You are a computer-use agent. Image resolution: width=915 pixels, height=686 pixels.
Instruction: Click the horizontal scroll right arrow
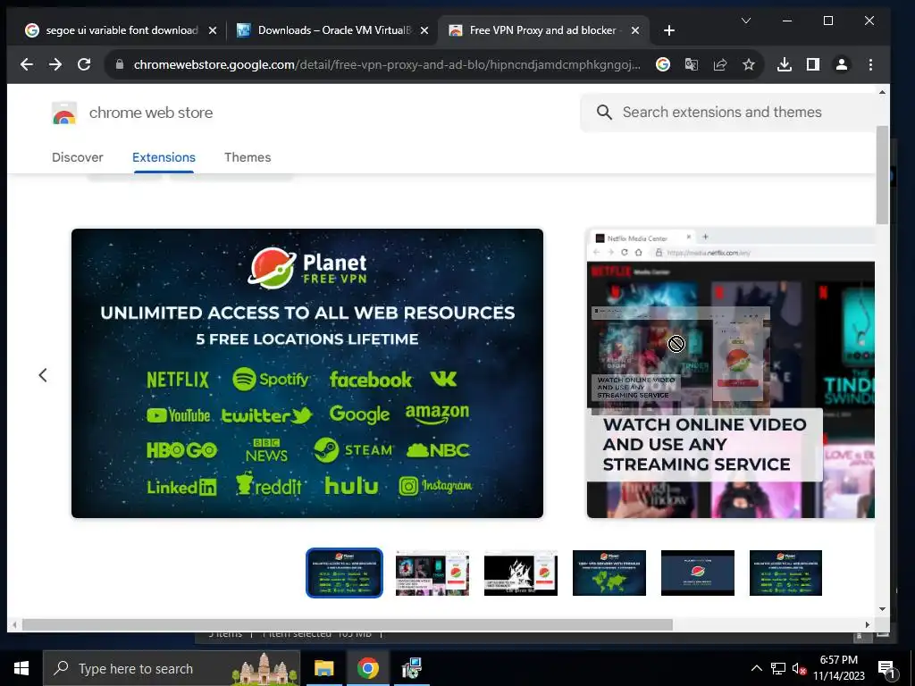[x=867, y=624]
